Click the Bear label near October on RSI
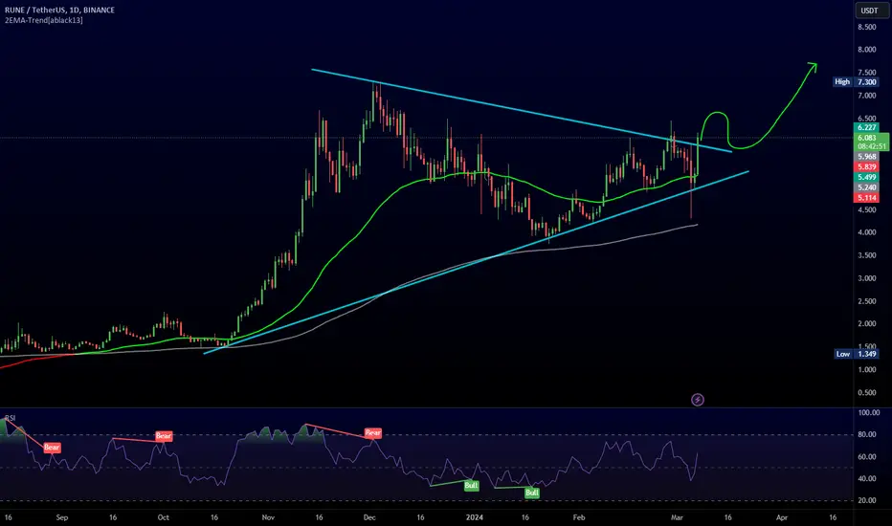Screen dimensions: 892x526 [164, 436]
